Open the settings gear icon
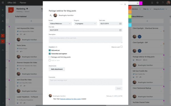171x106 pixels. (157, 3)
